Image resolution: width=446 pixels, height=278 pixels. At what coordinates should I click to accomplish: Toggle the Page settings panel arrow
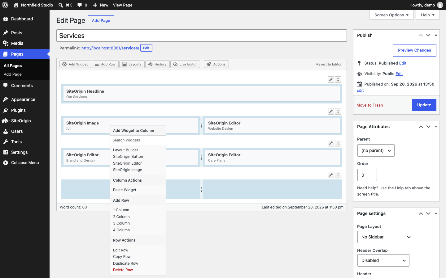(436, 213)
